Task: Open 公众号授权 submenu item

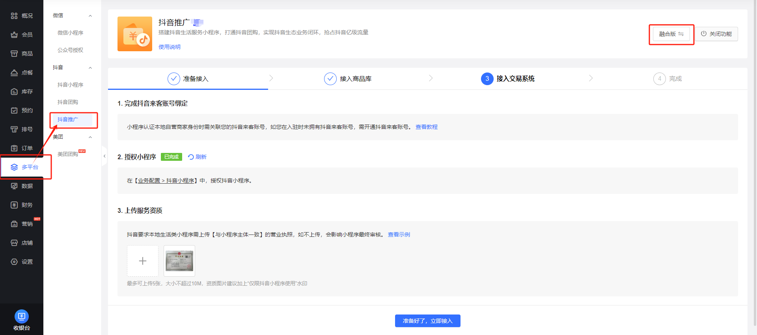Action: coord(71,50)
